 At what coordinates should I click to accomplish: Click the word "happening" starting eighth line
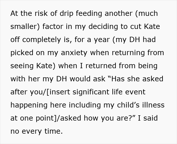(x=29, y=105)
